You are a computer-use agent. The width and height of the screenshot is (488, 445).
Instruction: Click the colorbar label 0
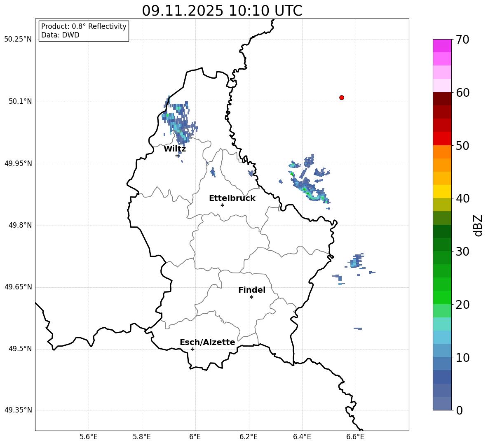click(460, 410)
